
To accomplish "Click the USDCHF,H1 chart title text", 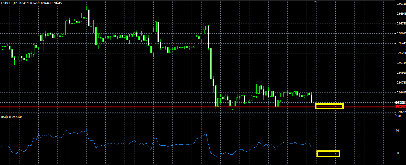I will (9, 3).
